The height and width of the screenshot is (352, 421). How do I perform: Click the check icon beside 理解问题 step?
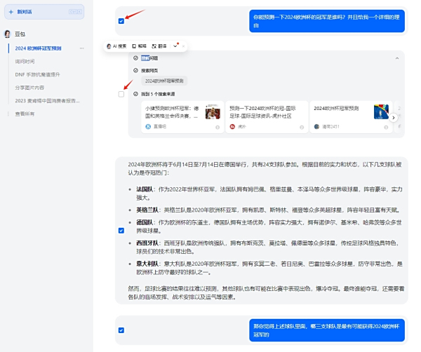(x=135, y=58)
